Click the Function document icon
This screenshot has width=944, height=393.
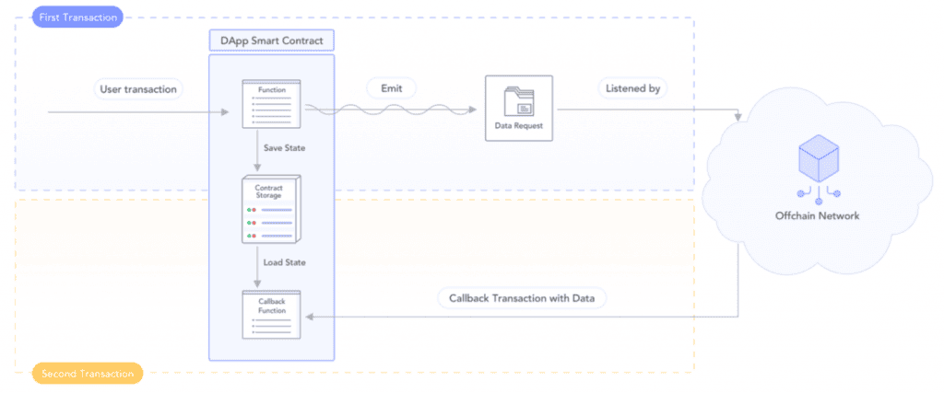click(x=271, y=103)
